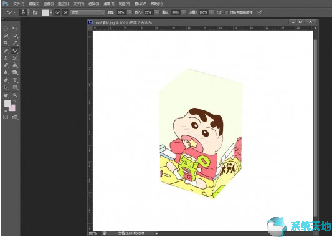Click the document size info in status bar

click(x=131, y=233)
